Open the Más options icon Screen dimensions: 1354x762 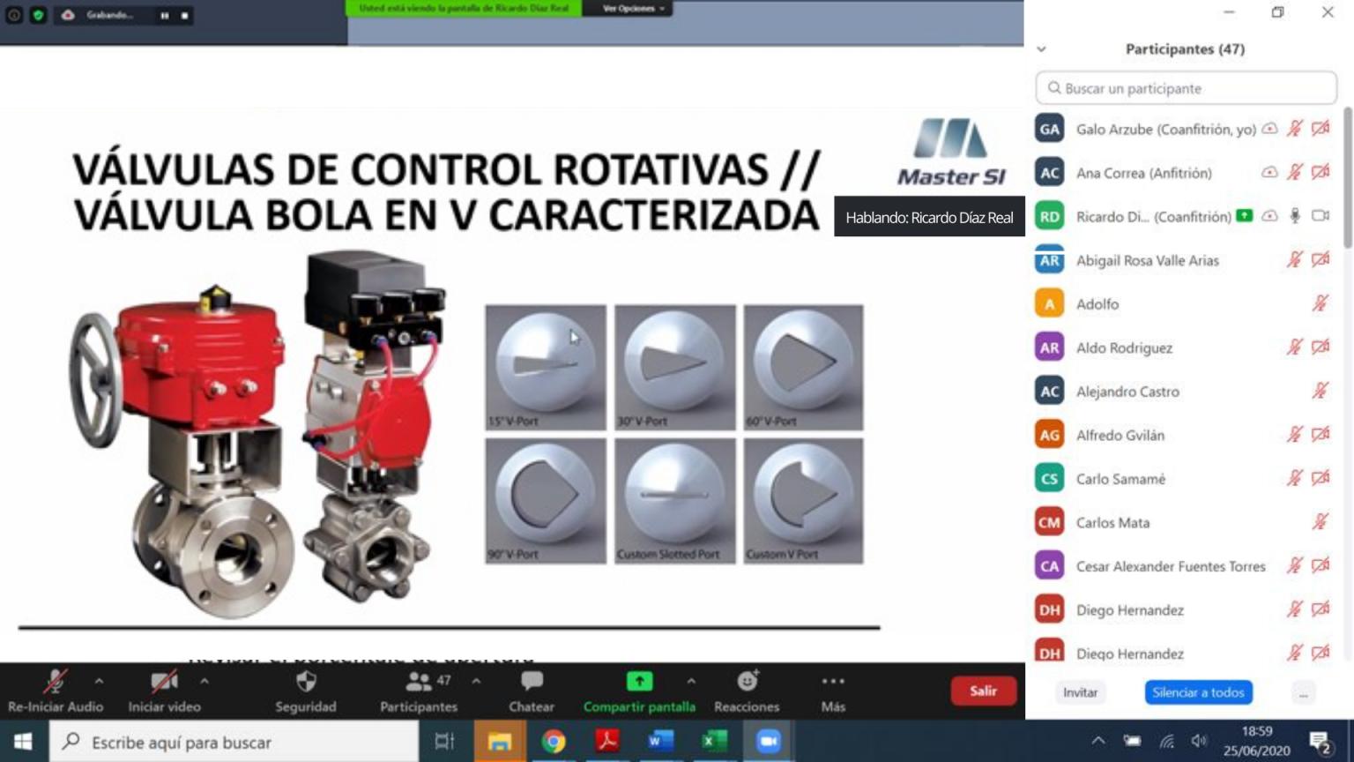tap(832, 682)
